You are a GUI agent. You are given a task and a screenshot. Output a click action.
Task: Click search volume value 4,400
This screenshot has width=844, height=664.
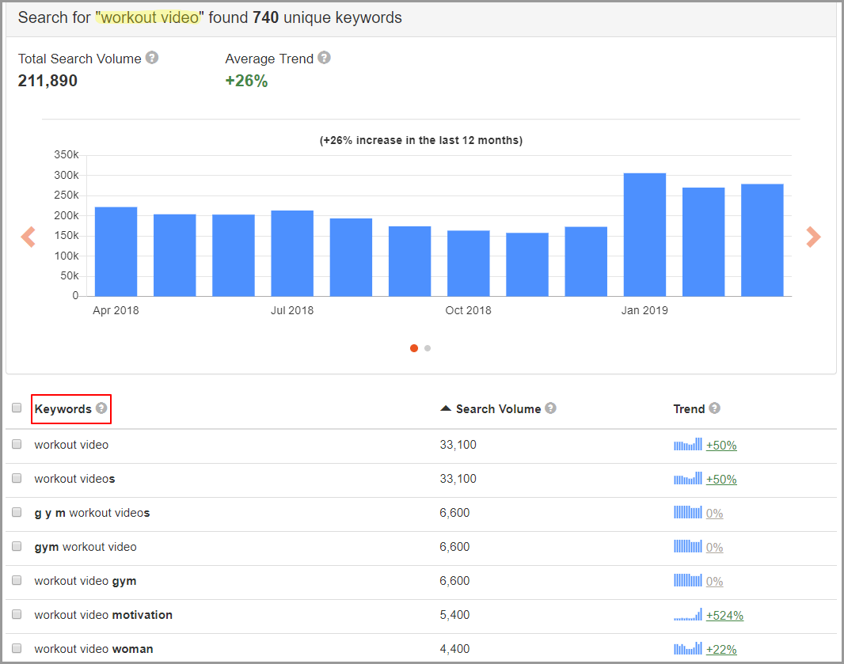pyautogui.click(x=454, y=648)
